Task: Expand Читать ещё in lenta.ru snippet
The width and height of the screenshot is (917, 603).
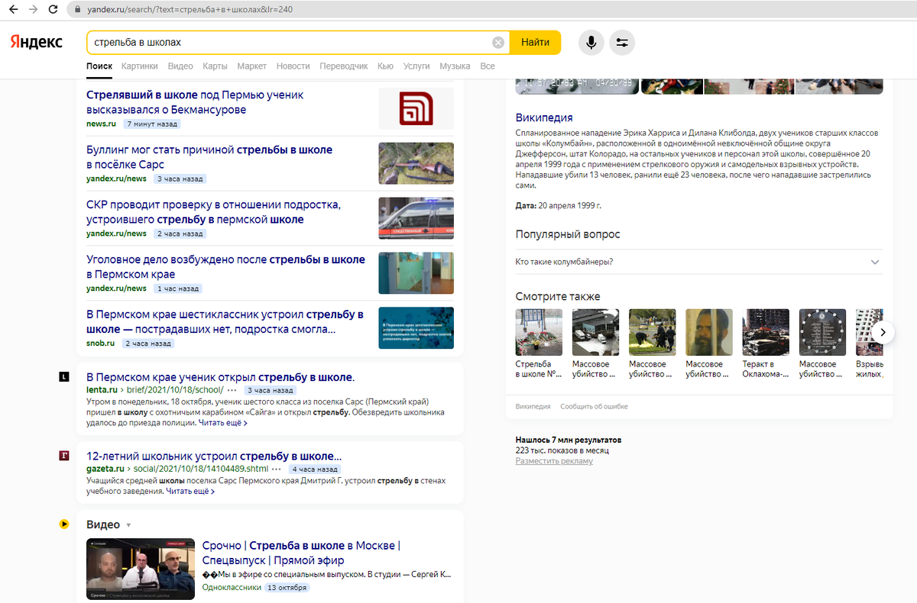Action: (222, 422)
